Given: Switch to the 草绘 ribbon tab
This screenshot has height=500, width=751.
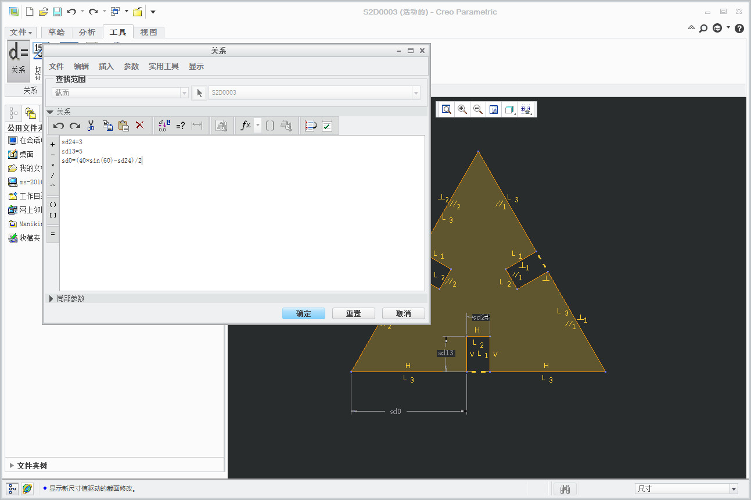Looking at the screenshot, I should pyautogui.click(x=56, y=33).
